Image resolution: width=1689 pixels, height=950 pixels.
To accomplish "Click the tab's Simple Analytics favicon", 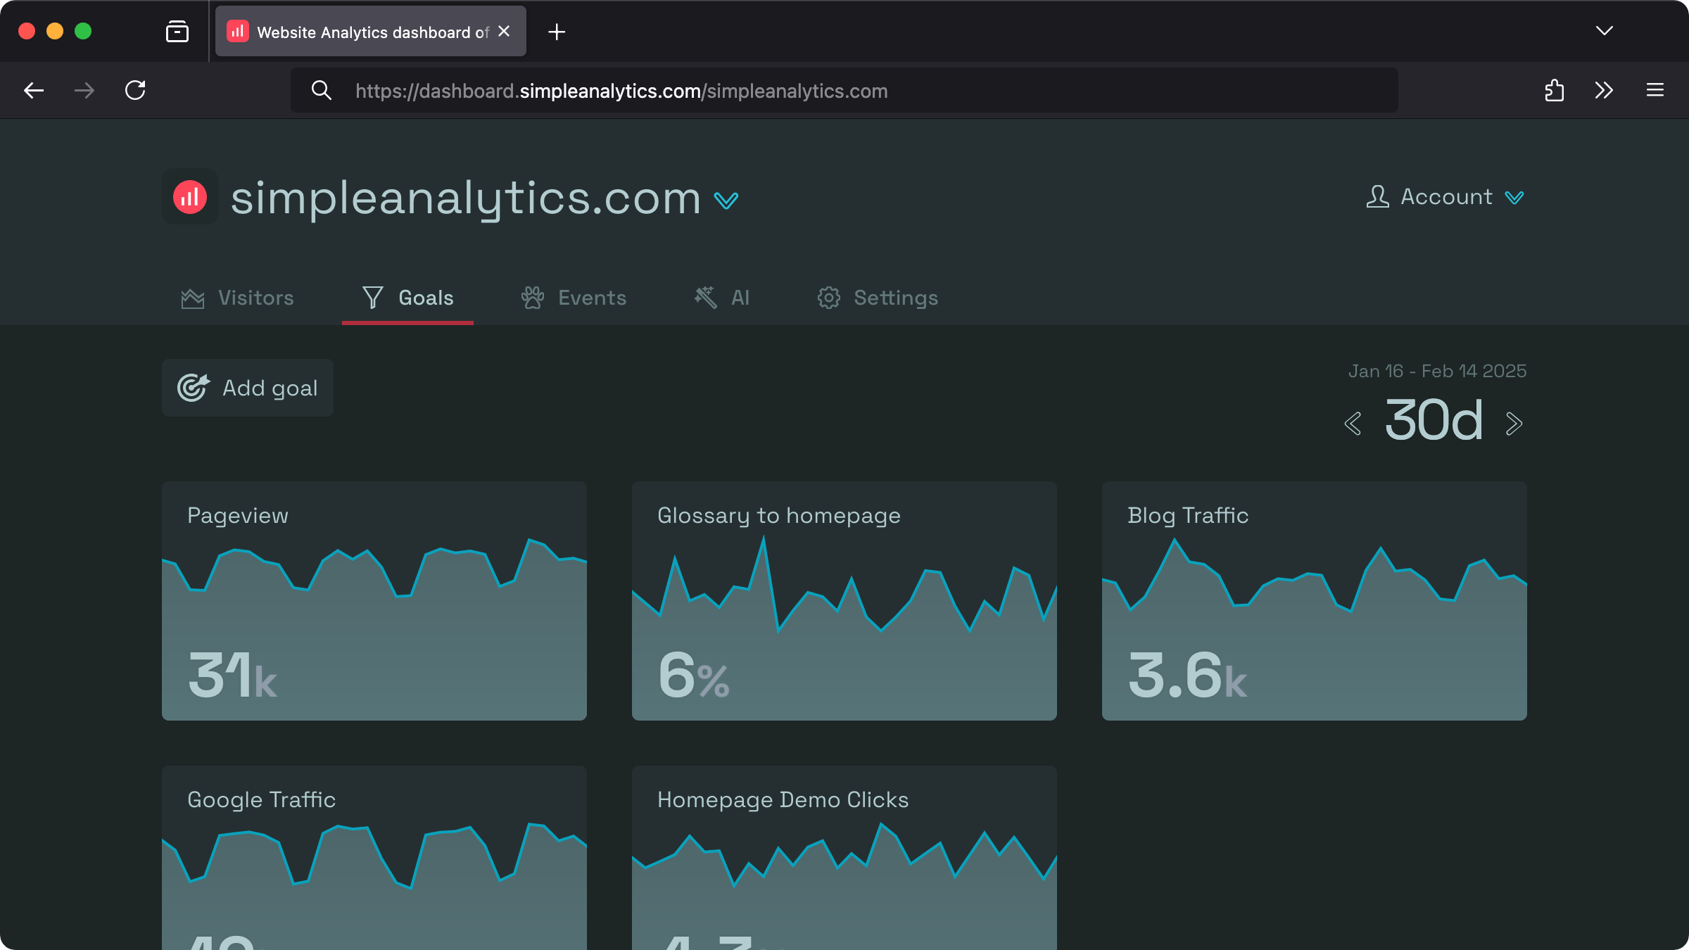I will point(238,32).
